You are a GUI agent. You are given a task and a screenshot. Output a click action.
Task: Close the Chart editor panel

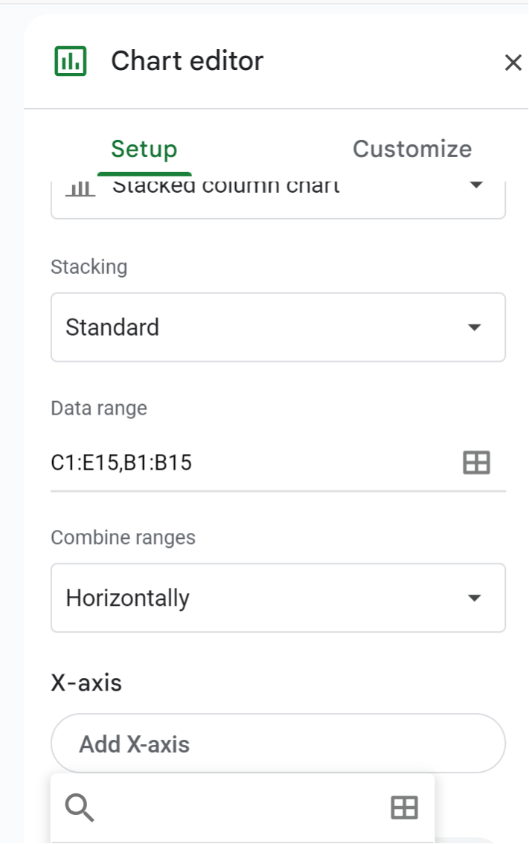tap(513, 63)
